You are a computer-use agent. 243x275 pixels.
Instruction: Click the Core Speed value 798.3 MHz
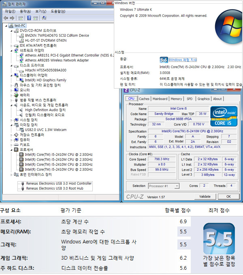[162, 159]
